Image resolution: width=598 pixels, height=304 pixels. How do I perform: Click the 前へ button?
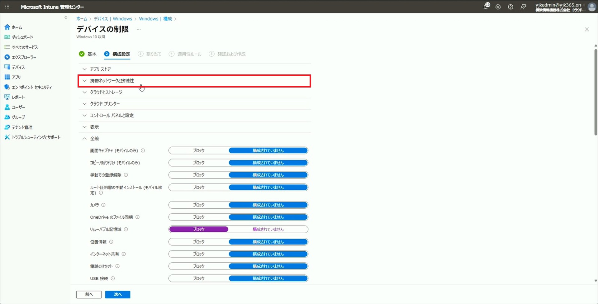pyautogui.click(x=89, y=294)
